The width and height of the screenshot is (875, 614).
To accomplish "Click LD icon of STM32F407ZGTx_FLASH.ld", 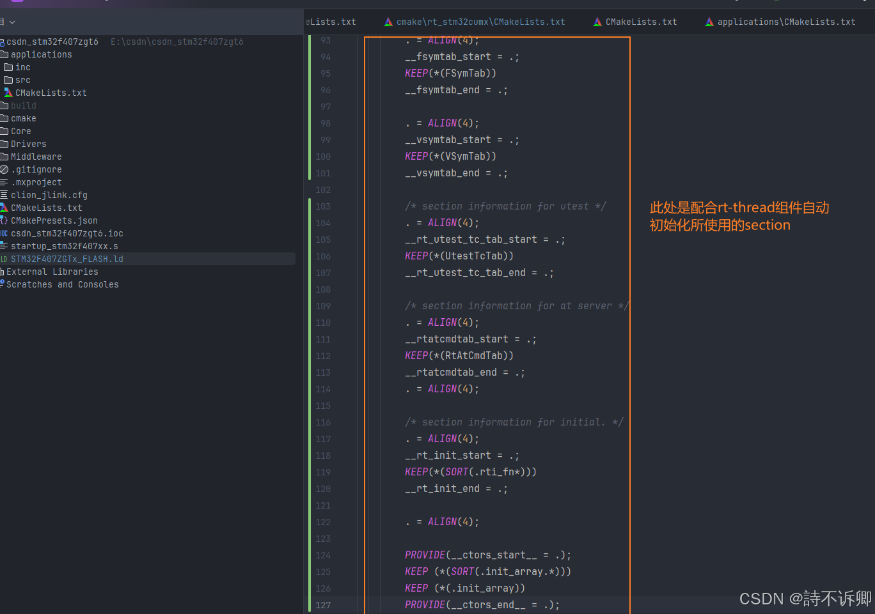I will [4, 259].
